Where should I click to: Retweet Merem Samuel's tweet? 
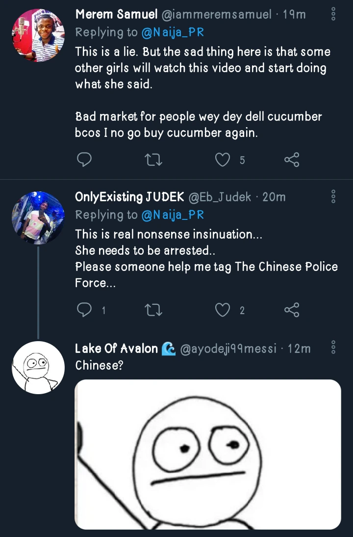point(154,160)
